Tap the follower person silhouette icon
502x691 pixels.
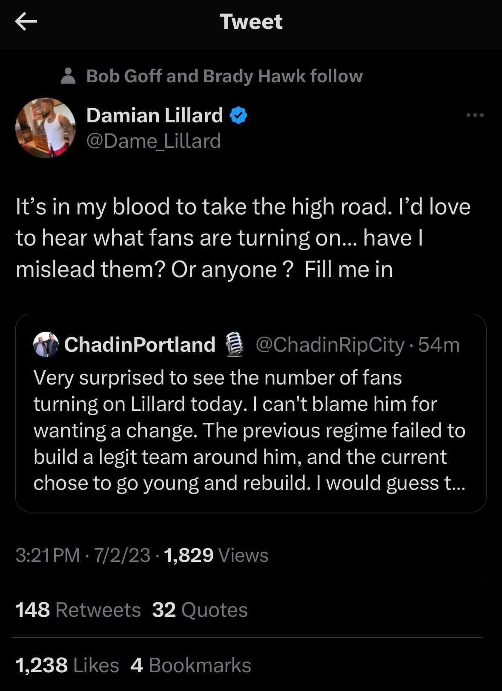coord(68,76)
